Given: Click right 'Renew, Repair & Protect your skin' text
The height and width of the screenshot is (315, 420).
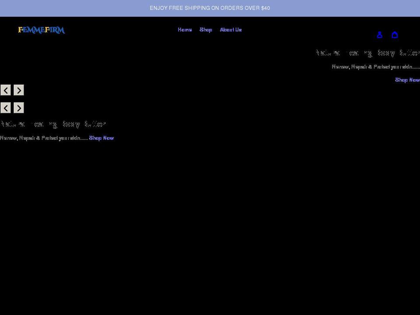Looking at the screenshot, I should [376, 66].
